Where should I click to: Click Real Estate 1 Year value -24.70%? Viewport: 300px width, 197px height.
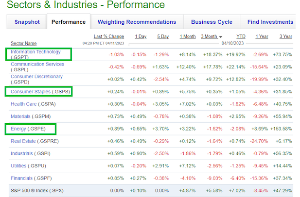click(259, 141)
